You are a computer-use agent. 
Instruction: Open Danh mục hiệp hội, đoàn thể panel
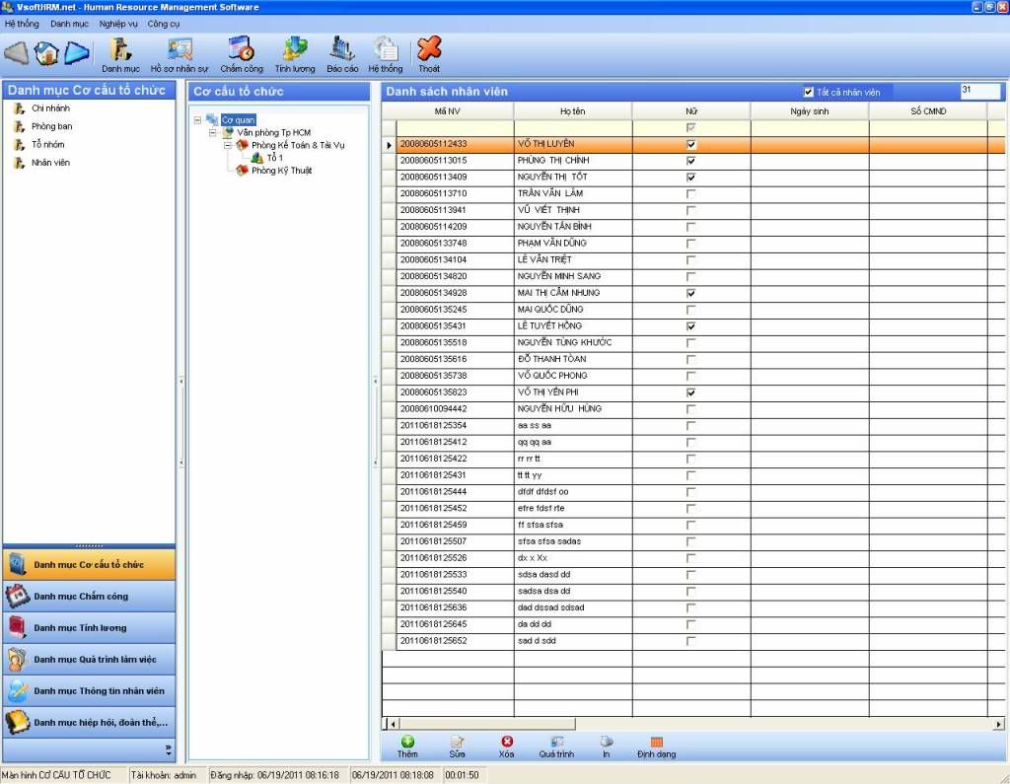point(89,722)
